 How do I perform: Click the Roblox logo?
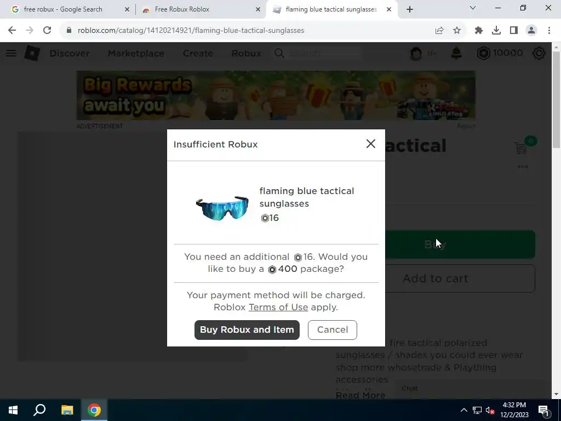coord(32,53)
